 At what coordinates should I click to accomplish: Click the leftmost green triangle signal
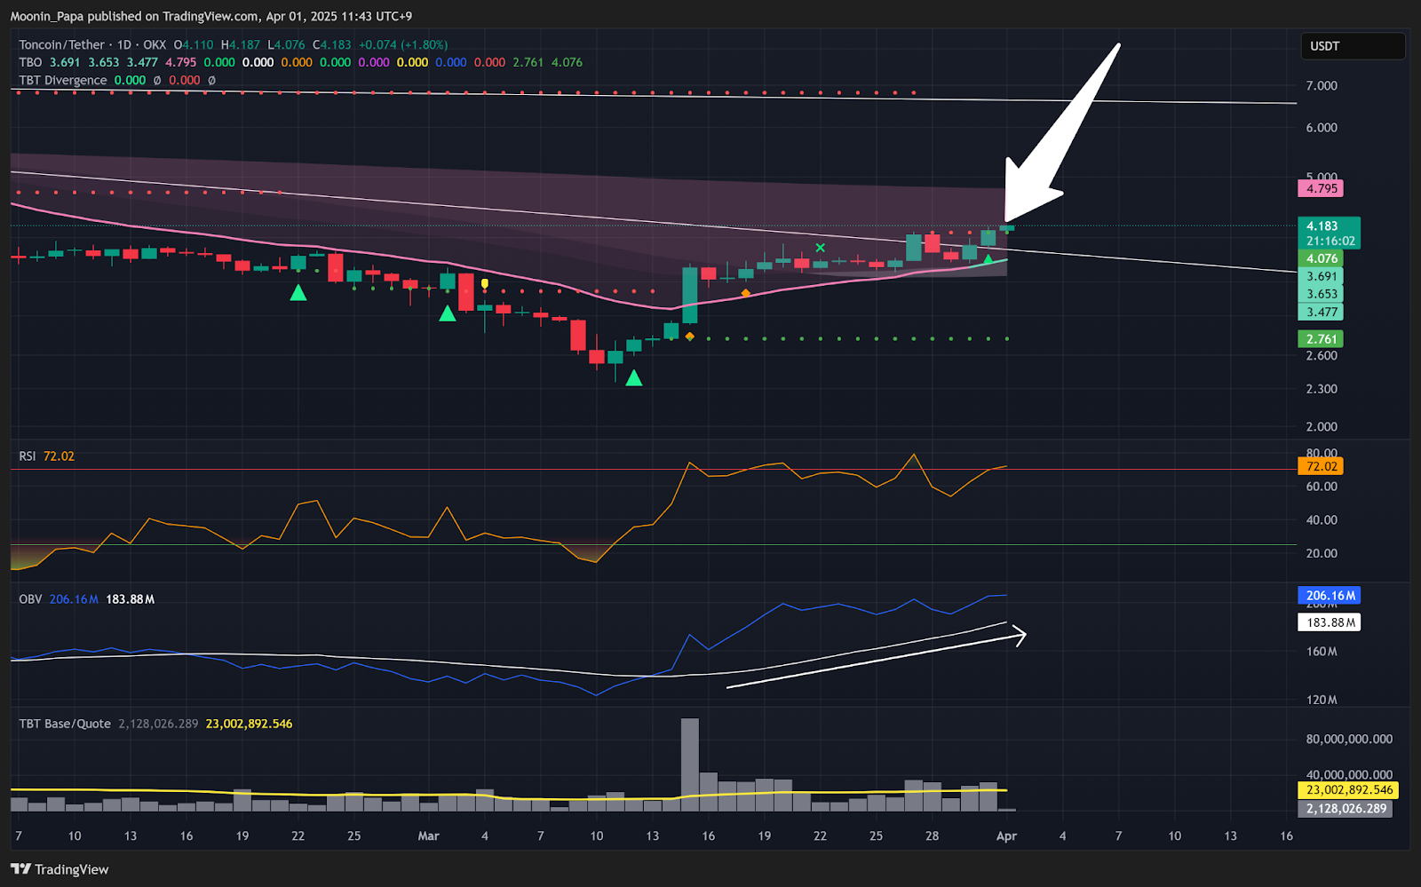tap(298, 293)
